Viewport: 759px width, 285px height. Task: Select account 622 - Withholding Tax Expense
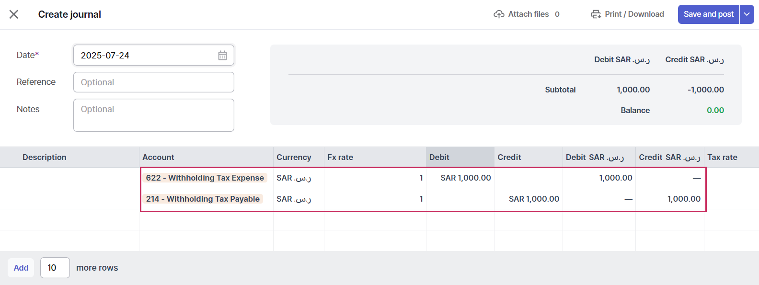205,178
